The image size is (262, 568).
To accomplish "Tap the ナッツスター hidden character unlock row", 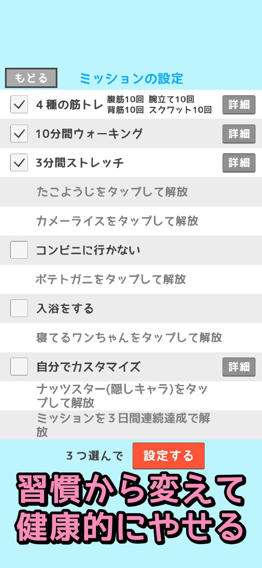I will tap(131, 396).
